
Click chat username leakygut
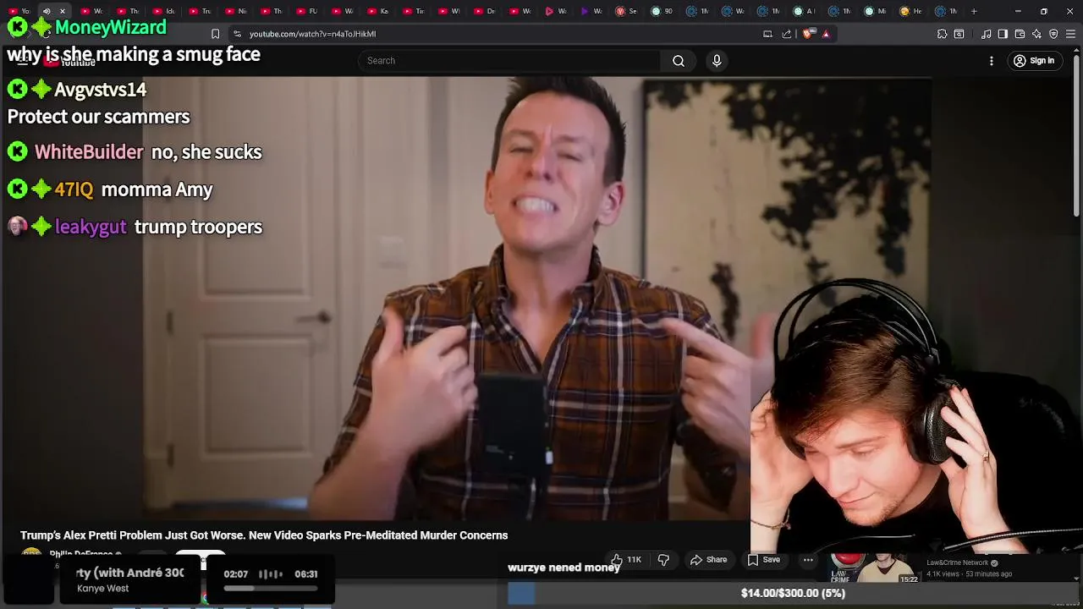coord(91,227)
